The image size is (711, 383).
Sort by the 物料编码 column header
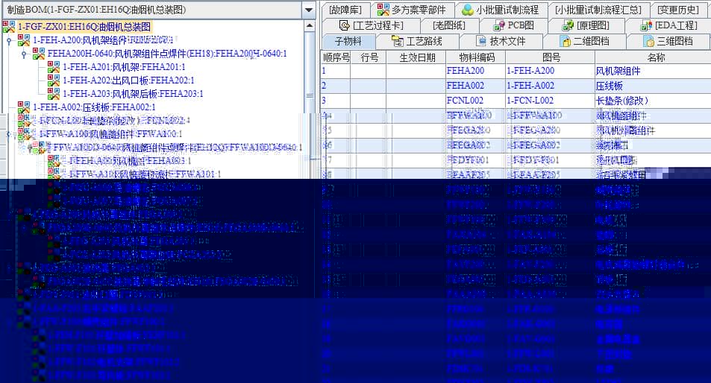pos(476,57)
